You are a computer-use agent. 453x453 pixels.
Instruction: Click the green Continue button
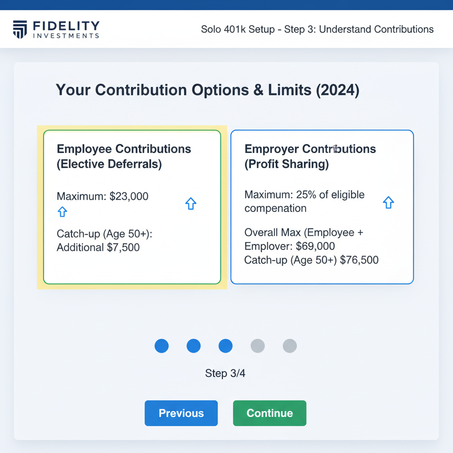[269, 413]
